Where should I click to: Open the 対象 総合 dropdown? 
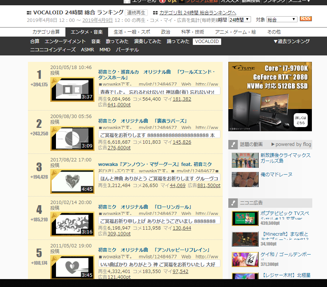[x=282, y=20]
